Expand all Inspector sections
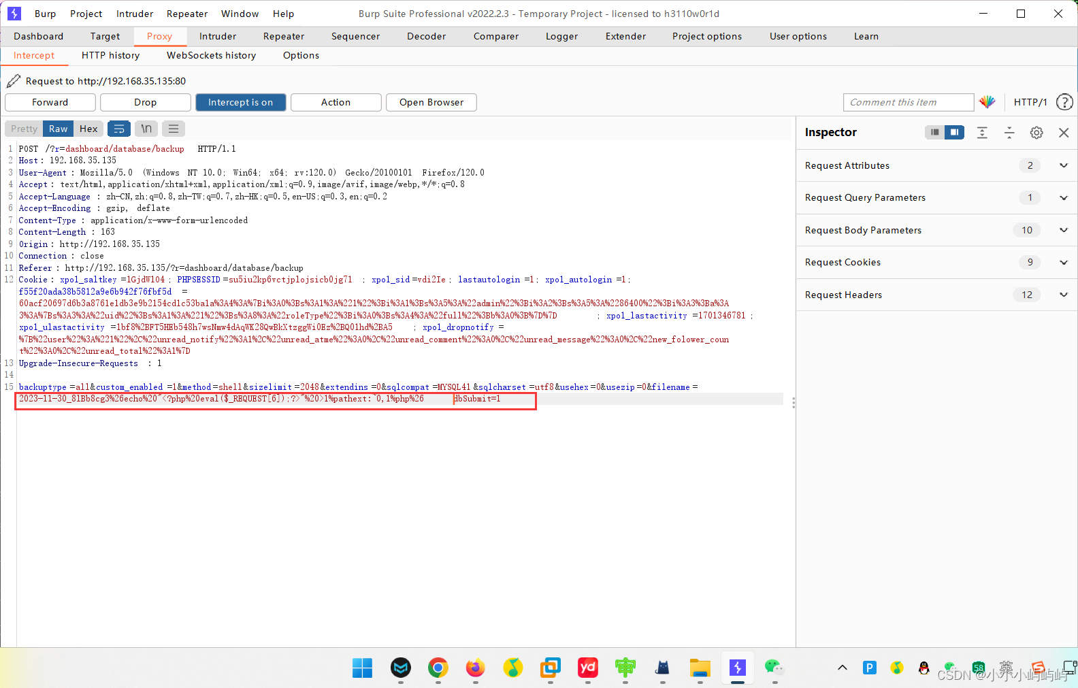This screenshot has height=688, width=1078. 982,133
